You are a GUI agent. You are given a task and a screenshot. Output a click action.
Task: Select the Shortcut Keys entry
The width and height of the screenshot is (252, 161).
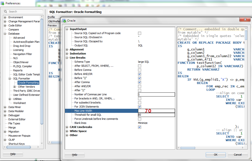(x=16, y=144)
